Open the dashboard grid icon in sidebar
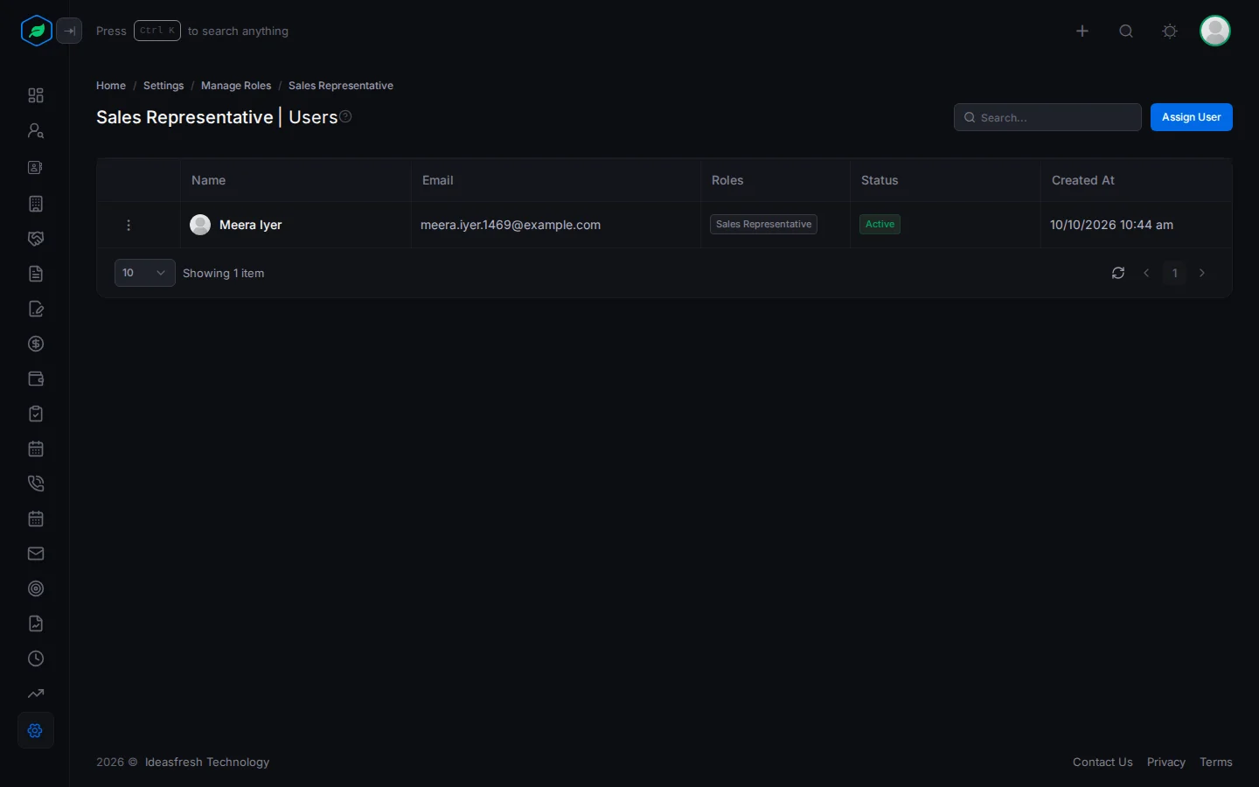Viewport: 1259px width, 787px height. (36, 95)
